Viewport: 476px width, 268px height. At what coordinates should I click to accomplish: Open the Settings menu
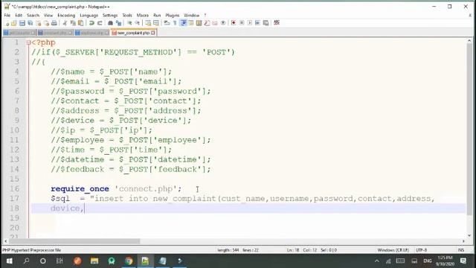[x=110, y=15]
